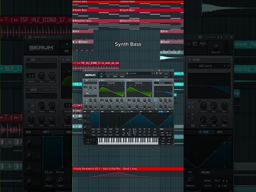Screen dimensions: 256x192
Task: Open the Synth BASS preset name dropdown
Action: coord(140,73)
